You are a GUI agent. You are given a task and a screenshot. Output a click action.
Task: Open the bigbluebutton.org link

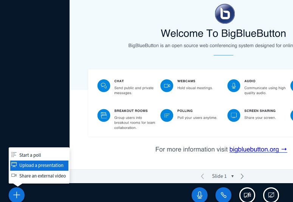[258, 150]
